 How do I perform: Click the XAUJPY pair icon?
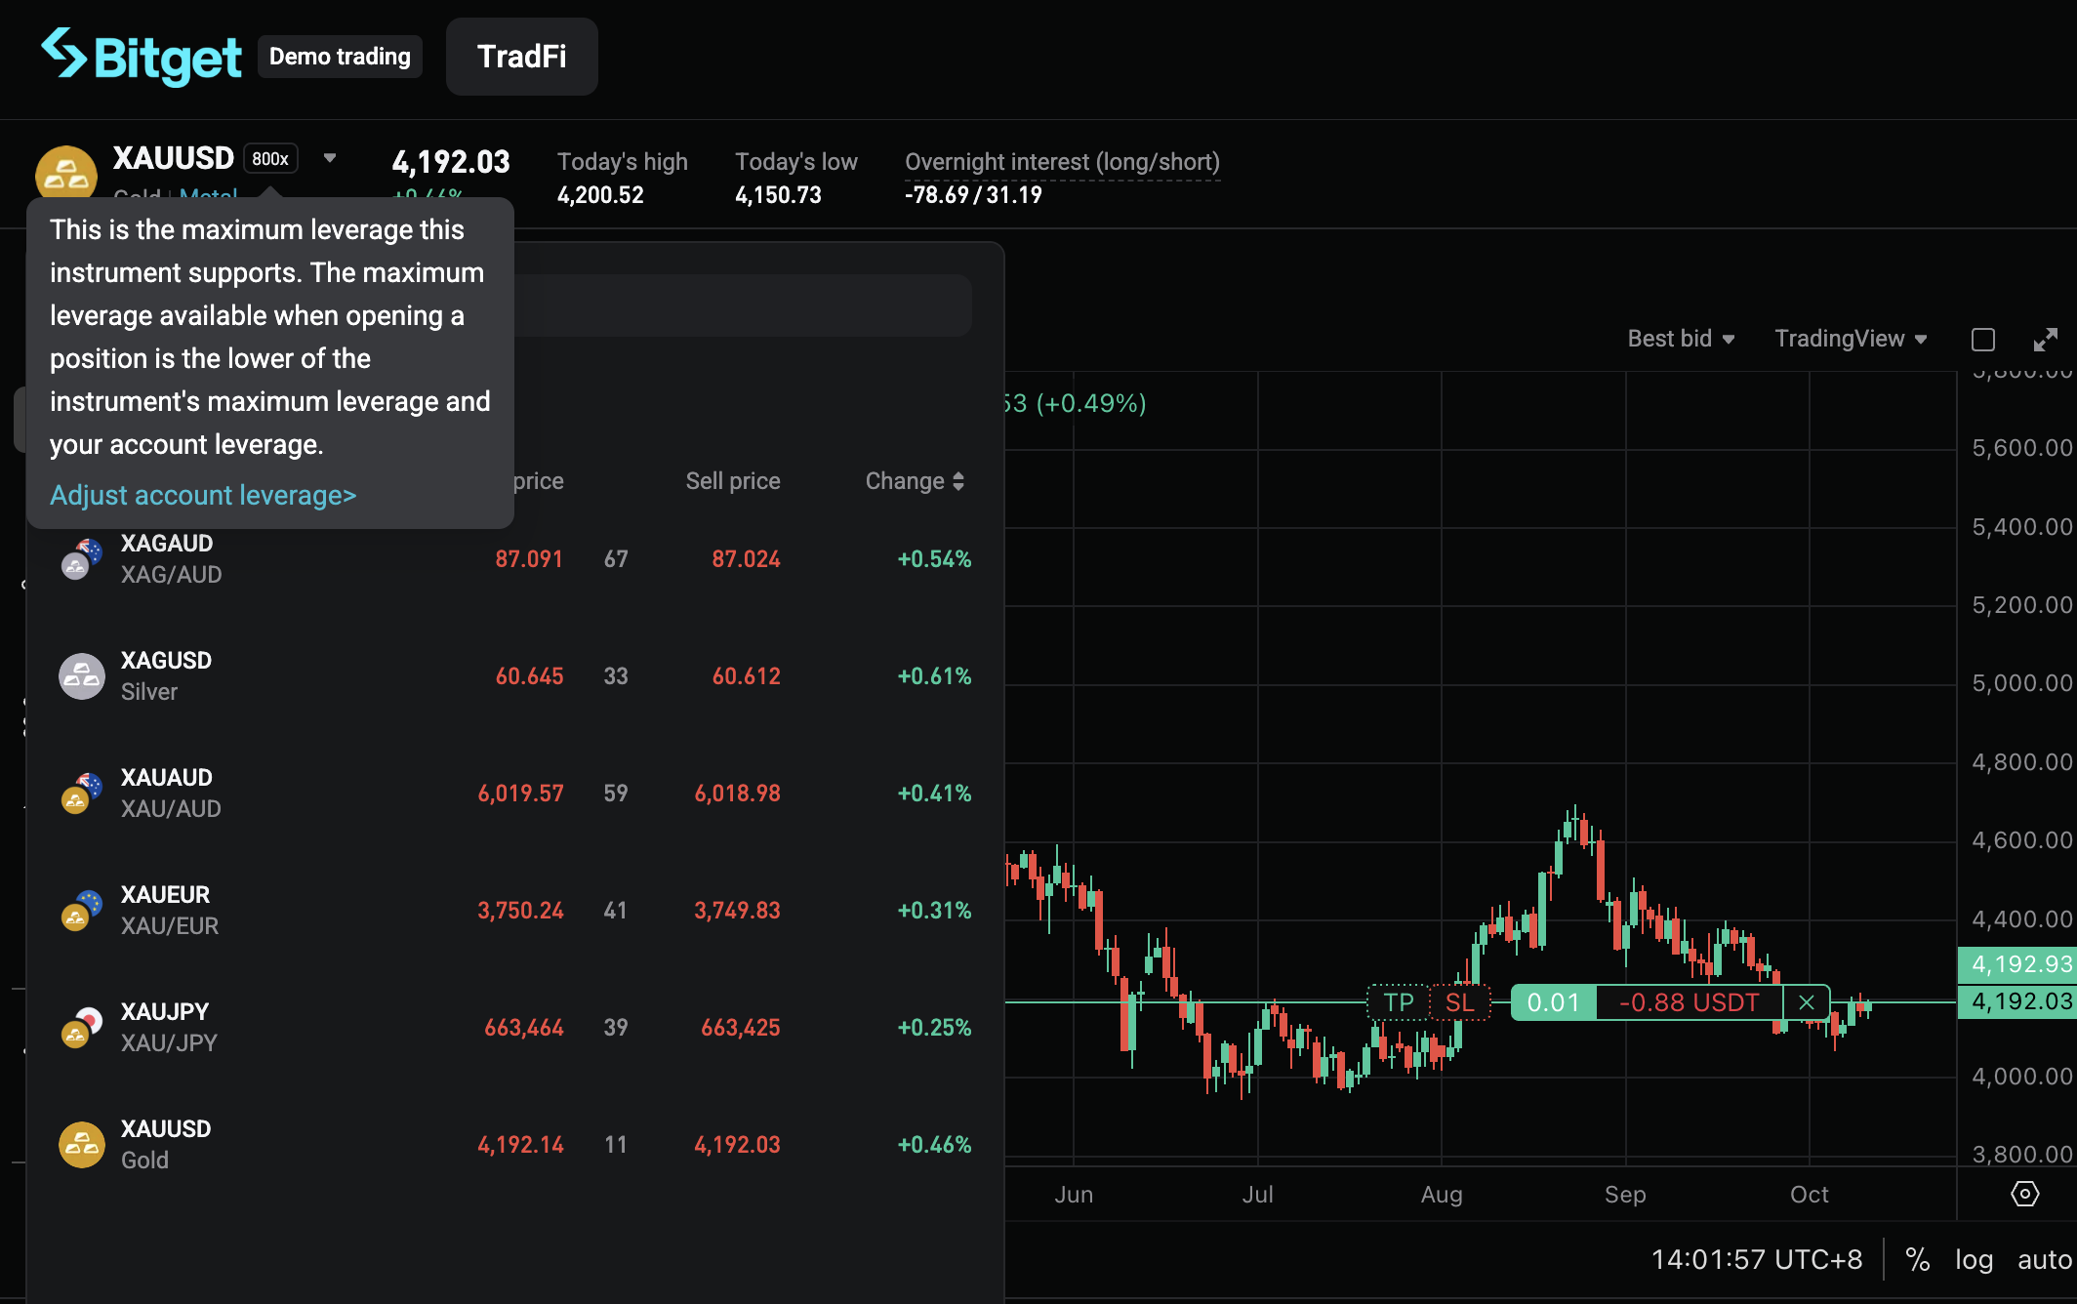pos(82,1027)
